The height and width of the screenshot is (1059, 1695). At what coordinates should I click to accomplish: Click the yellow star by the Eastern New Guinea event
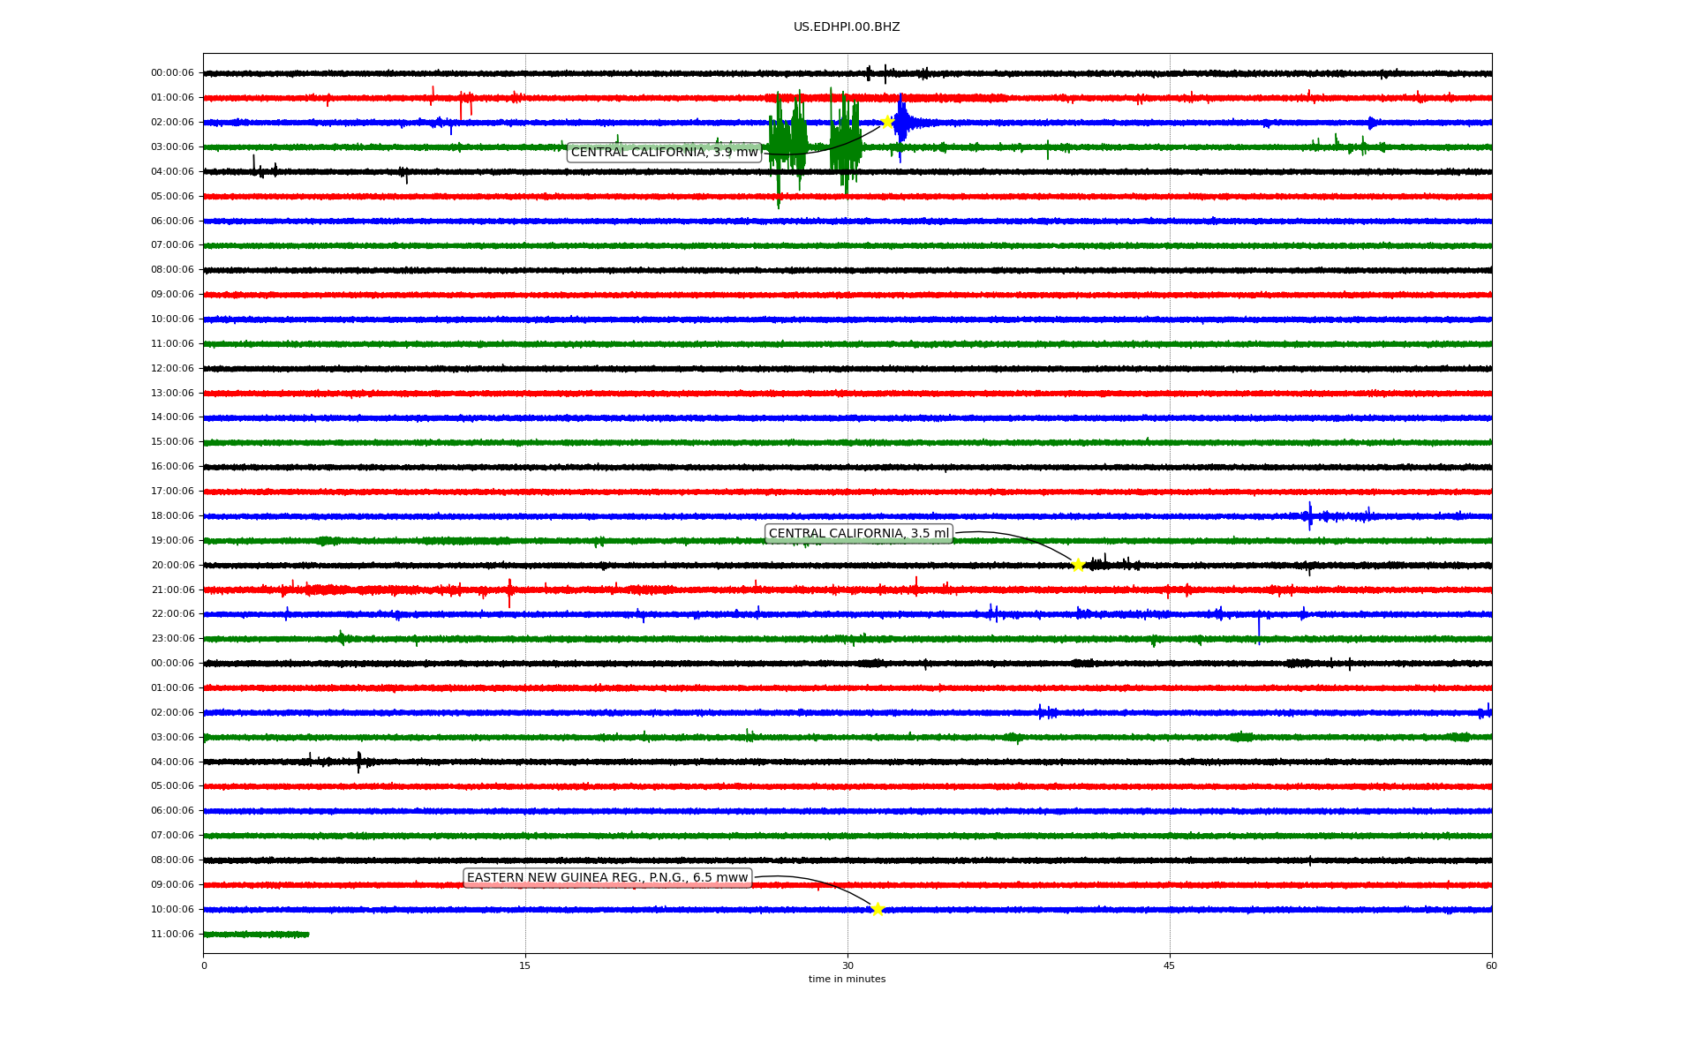point(877,909)
